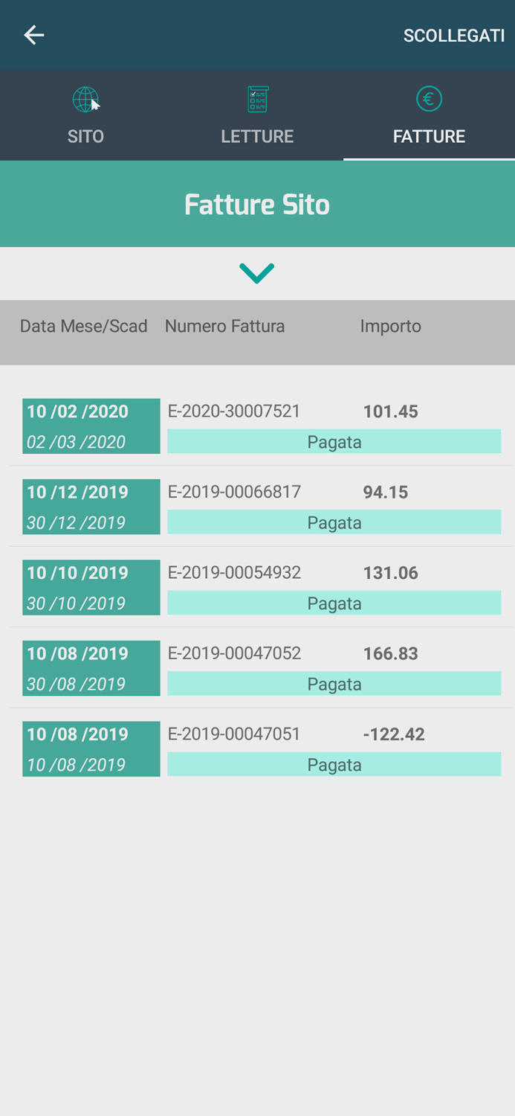Tap the readings list icon above LETTURE
The image size is (515, 1116).
pyautogui.click(x=257, y=97)
